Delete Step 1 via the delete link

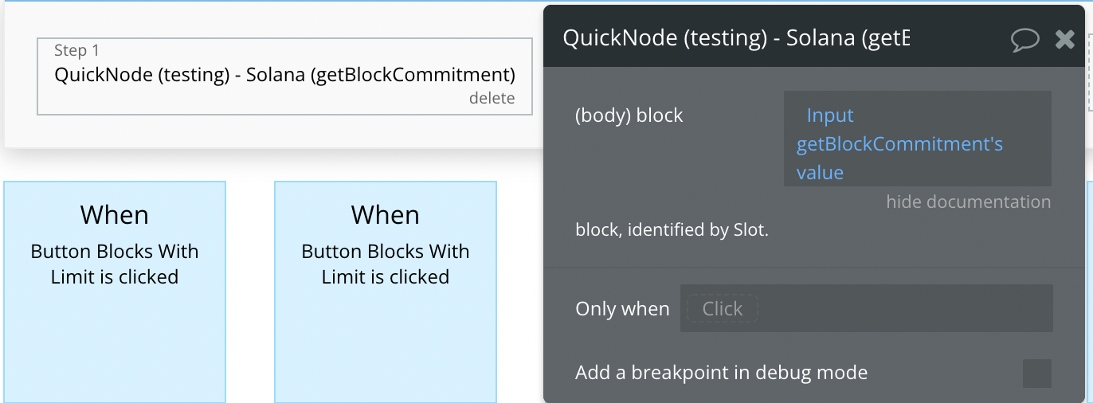(492, 98)
